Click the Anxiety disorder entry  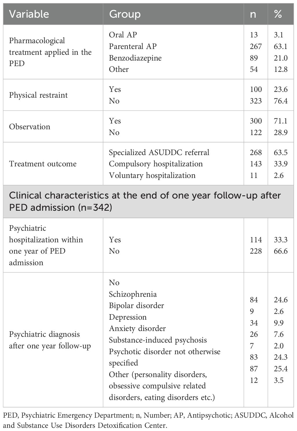(x=137, y=328)
